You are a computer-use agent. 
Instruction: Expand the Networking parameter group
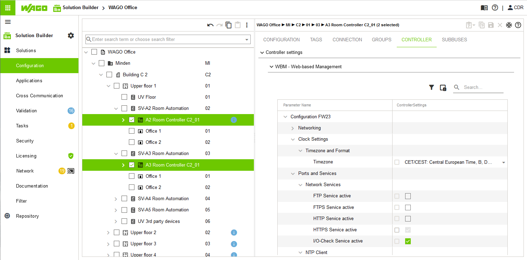(293, 128)
